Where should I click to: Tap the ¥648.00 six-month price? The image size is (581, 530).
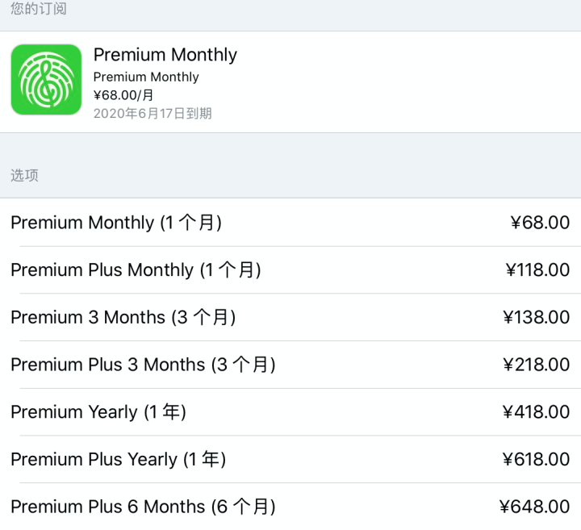(x=535, y=507)
